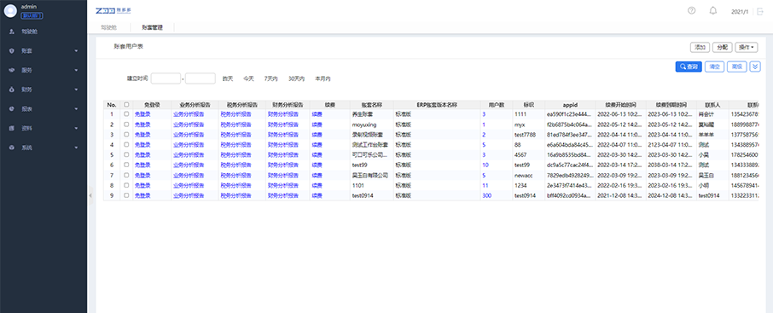Click the sidebar collapse handle arrow
This screenshot has width=773, height=313.
tap(90, 195)
